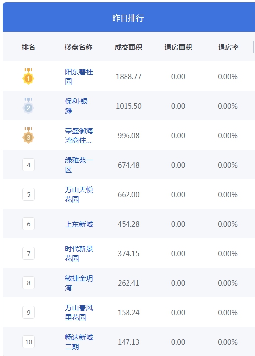Click the silver second-place medal icon
The height and width of the screenshot is (356, 255).
click(28, 106)
